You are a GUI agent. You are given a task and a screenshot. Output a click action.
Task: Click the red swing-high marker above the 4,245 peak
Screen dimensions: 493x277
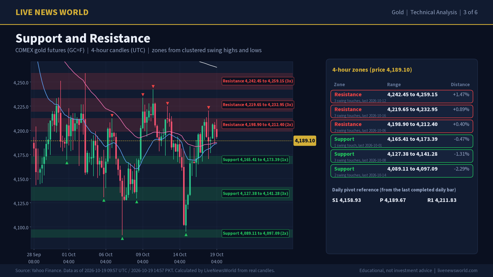pos(153,86)
